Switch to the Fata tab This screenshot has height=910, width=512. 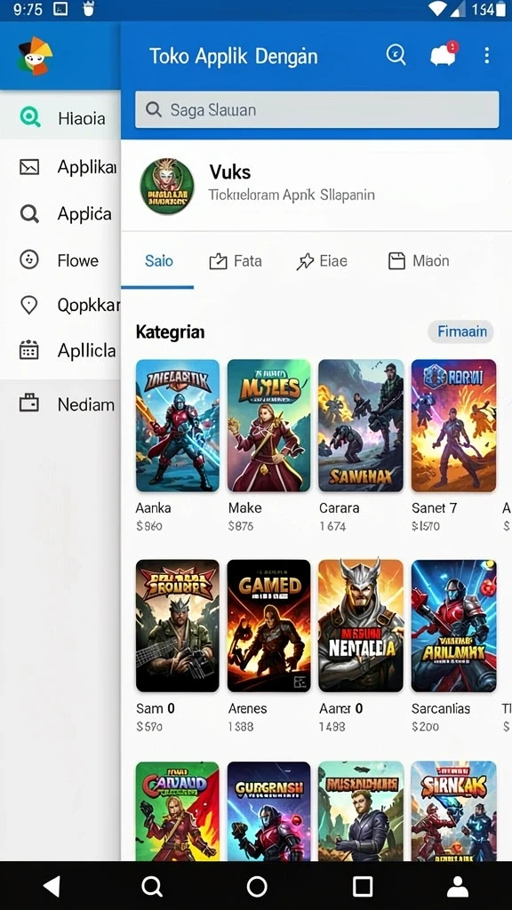click(236, 261)
